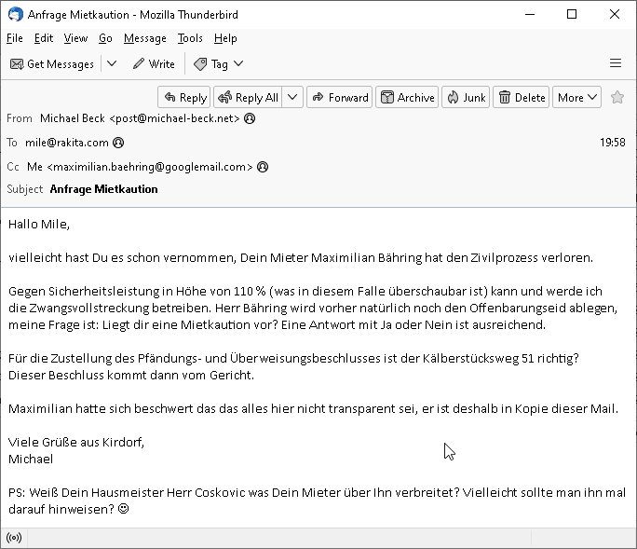Mark message as Junk
637x549 pixels.
coord(466,97)
